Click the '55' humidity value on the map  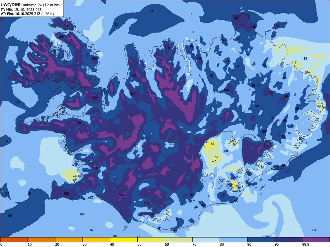pos(307,72)
